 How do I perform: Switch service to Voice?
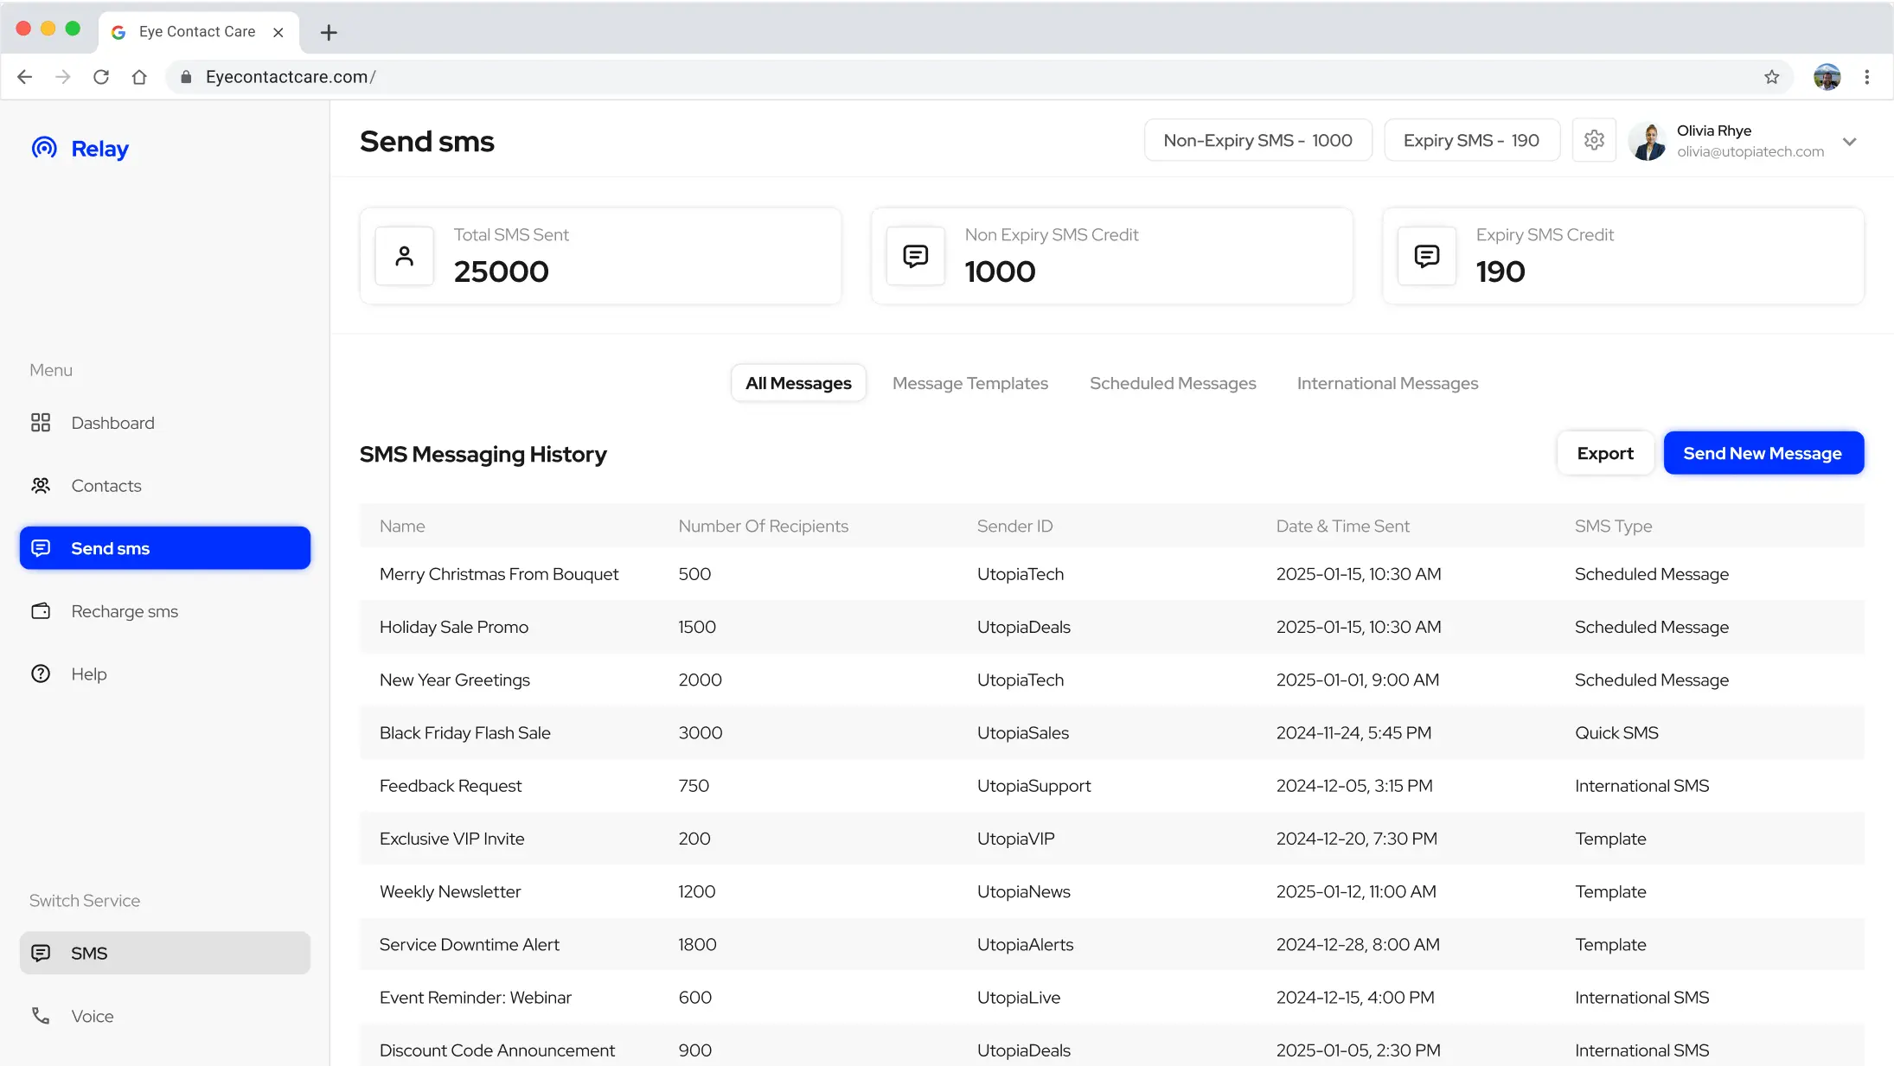[x=165, y=1016]
